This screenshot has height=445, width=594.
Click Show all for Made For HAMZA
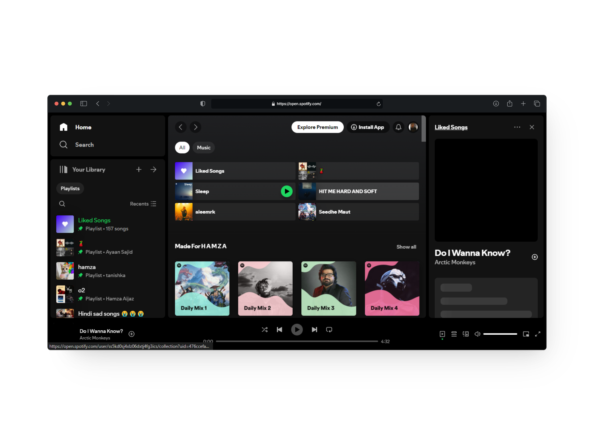point(406,247)
